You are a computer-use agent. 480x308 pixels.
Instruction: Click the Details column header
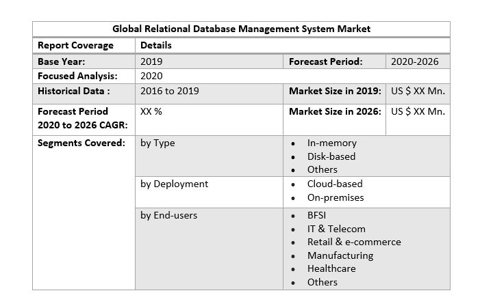coord(156,45)
